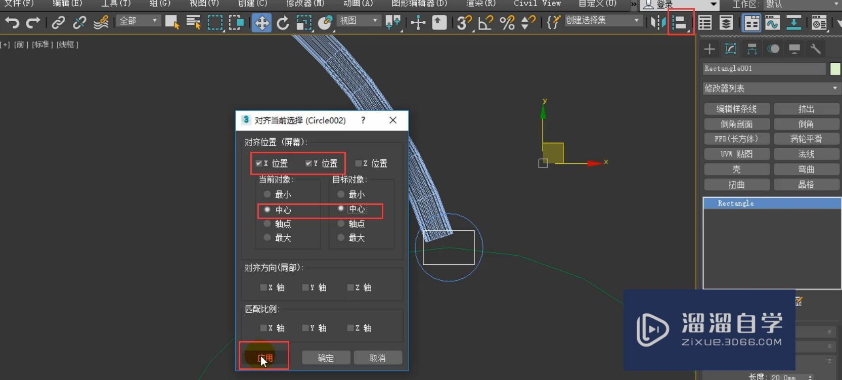Toggle the Angle Snap icon

pyautogui.click(x=485, y=23)
